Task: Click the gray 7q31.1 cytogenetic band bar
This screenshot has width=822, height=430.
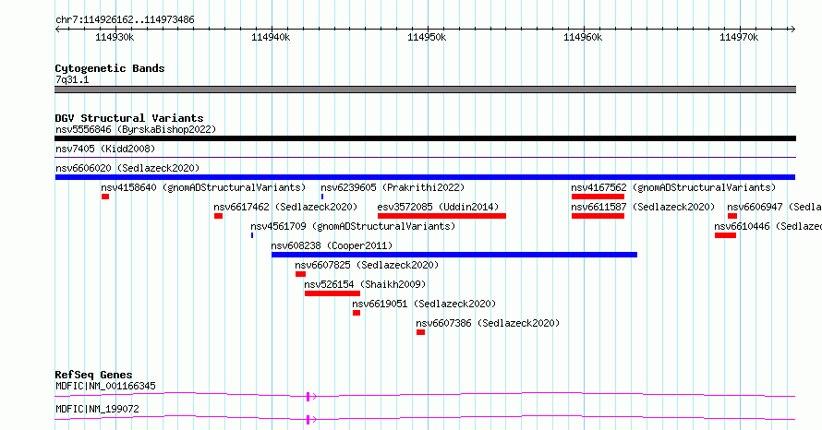Action: tap(425, 90)
